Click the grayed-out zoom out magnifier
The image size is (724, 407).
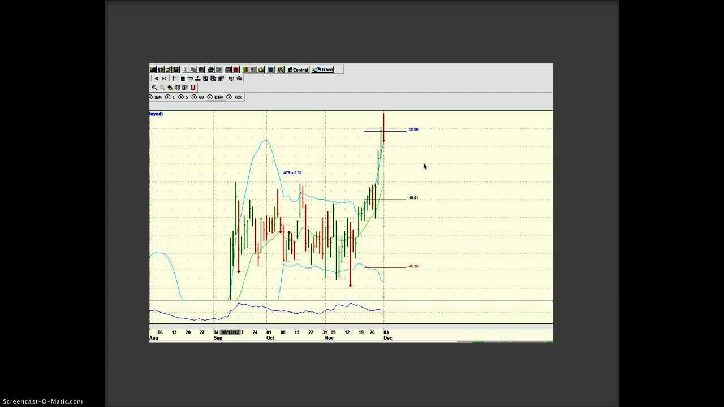pyautogui.click(x=162, y=88)
